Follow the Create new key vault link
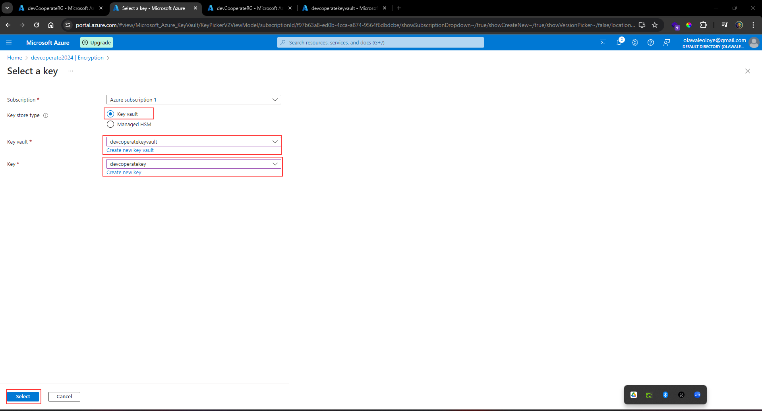The width and height of the screenshot is (762, 411). pos(130,150)
